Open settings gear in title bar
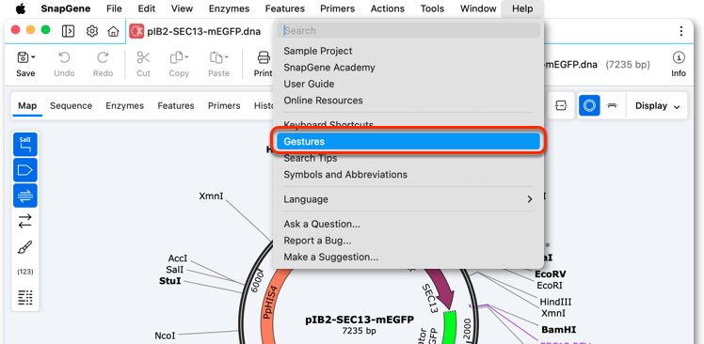The width and height of the screenshot is (704, 344). [x=92, y=31]
